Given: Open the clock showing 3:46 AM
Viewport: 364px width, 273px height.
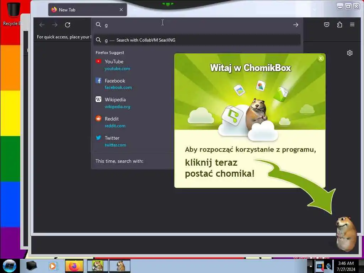Looking at the screenshot, I should tap(346, 266).
